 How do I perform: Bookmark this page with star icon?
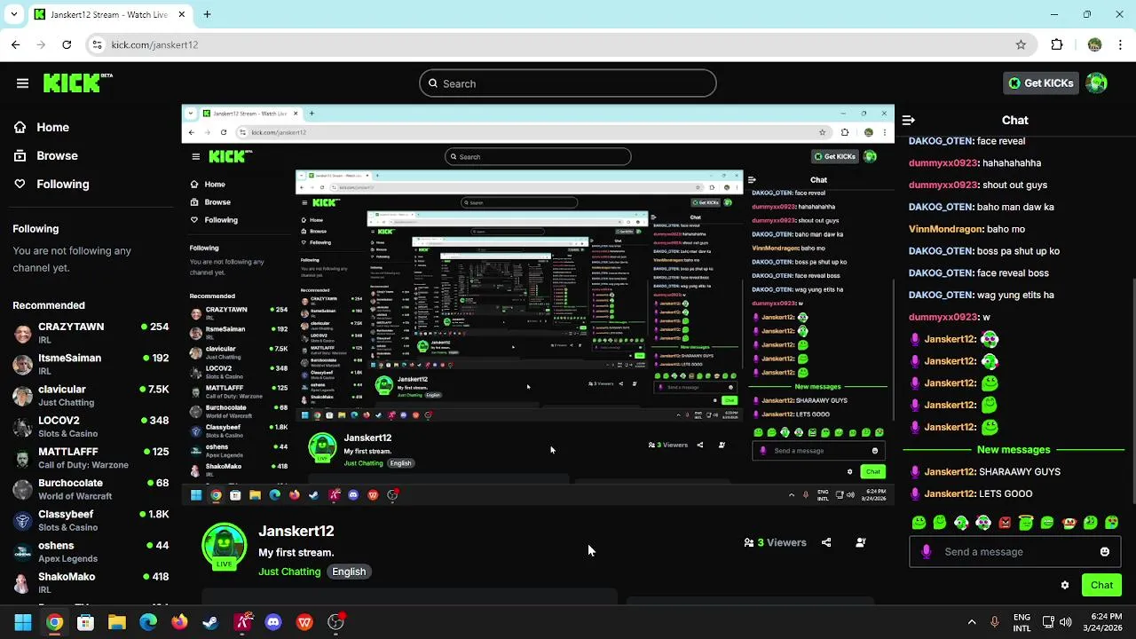tap(1021, 44)
